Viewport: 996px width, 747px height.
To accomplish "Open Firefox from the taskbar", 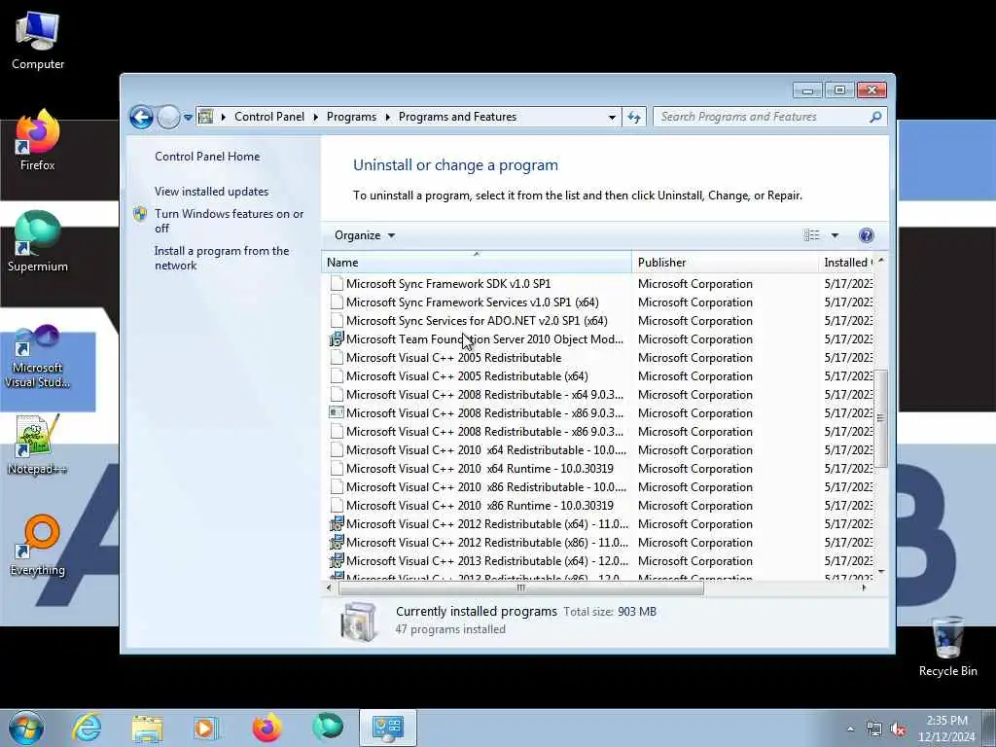I will [x=267, y=728].
